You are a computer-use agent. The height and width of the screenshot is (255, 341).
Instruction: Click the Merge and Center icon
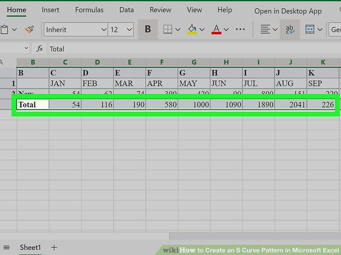(310, 29)
